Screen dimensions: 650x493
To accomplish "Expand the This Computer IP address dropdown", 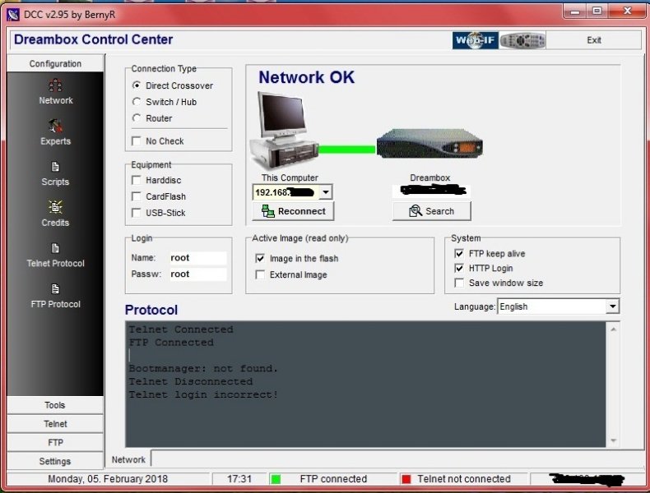I will click(325, 192).
